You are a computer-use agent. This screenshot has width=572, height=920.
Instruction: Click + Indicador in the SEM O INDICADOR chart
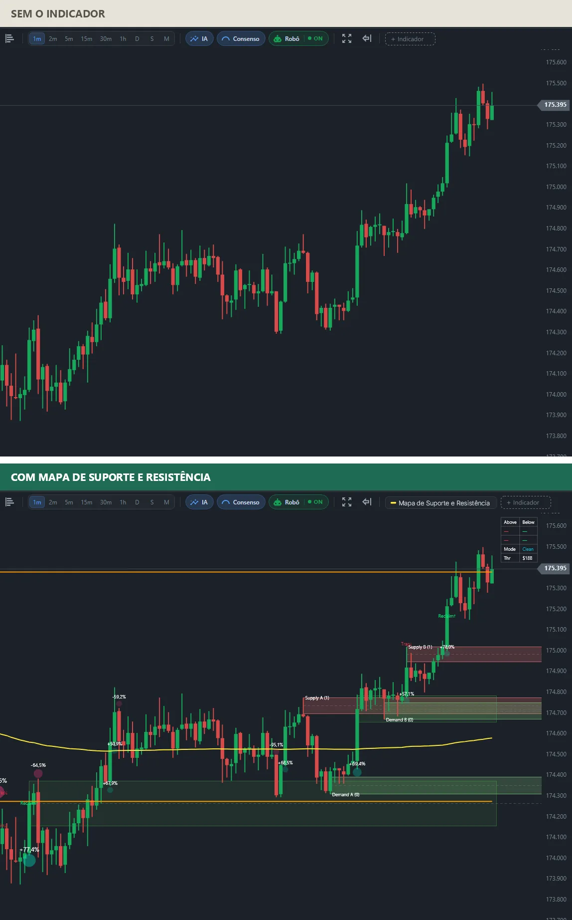click(410, 39)
